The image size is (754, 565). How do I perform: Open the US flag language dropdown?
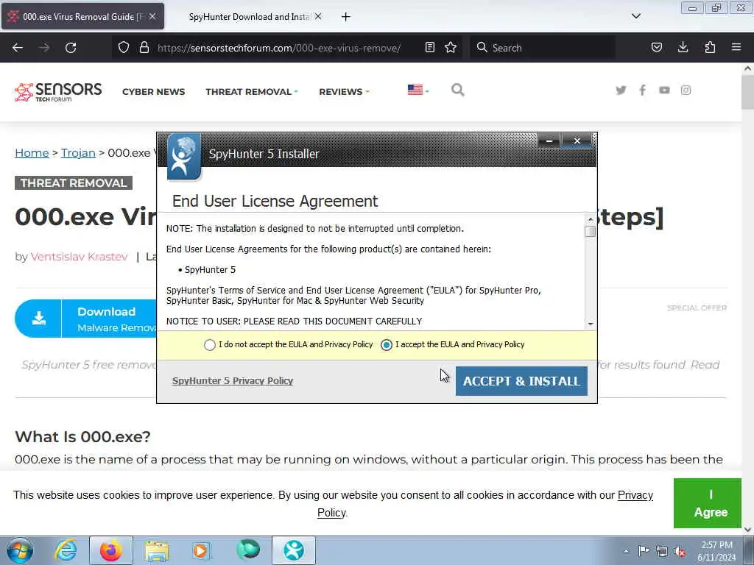[418, 90]
